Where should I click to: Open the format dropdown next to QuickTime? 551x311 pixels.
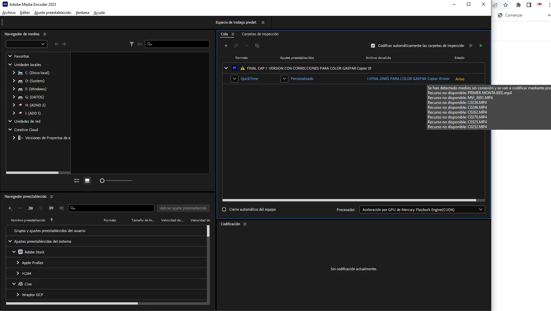(x=234, y=79)
